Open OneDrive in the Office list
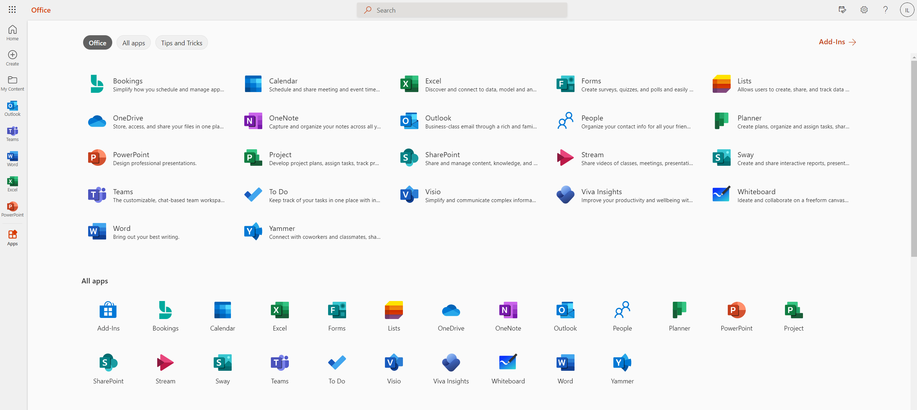The image size is (917, 410). [156, 122]
